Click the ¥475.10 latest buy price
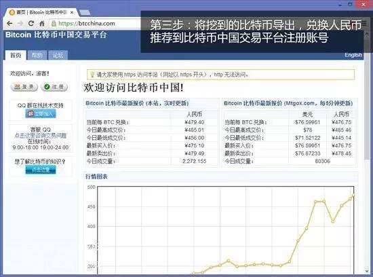This screenshot has width=373, height=277. tap(195, 145)
